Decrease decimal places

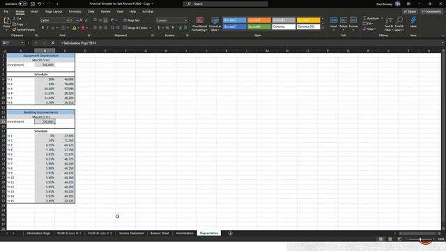(185, 28)
